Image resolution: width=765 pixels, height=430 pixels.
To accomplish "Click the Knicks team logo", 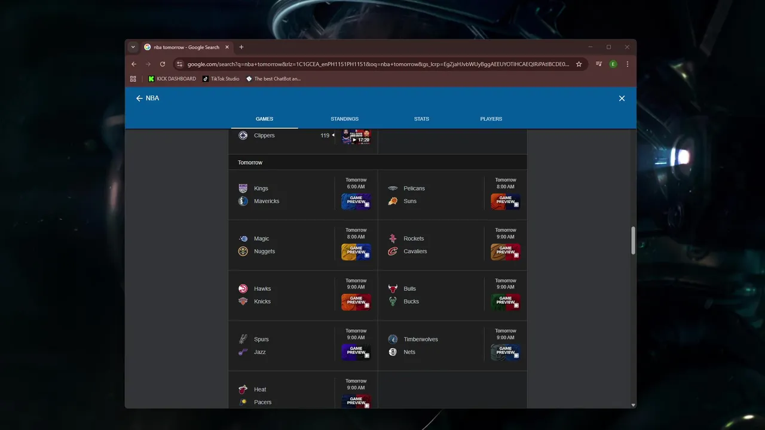I will [243, 302].
